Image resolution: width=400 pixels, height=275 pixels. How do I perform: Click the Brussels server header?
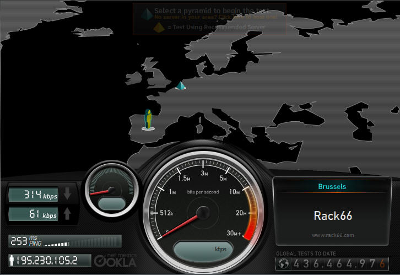[x=332, y=186]
